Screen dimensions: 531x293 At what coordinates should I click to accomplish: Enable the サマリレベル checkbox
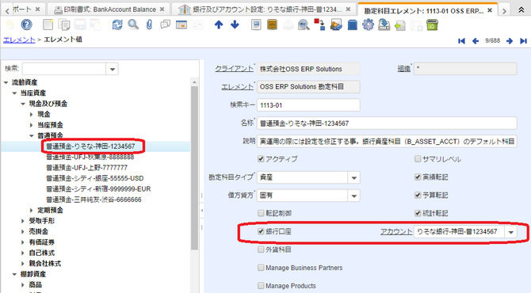(418, 158)
